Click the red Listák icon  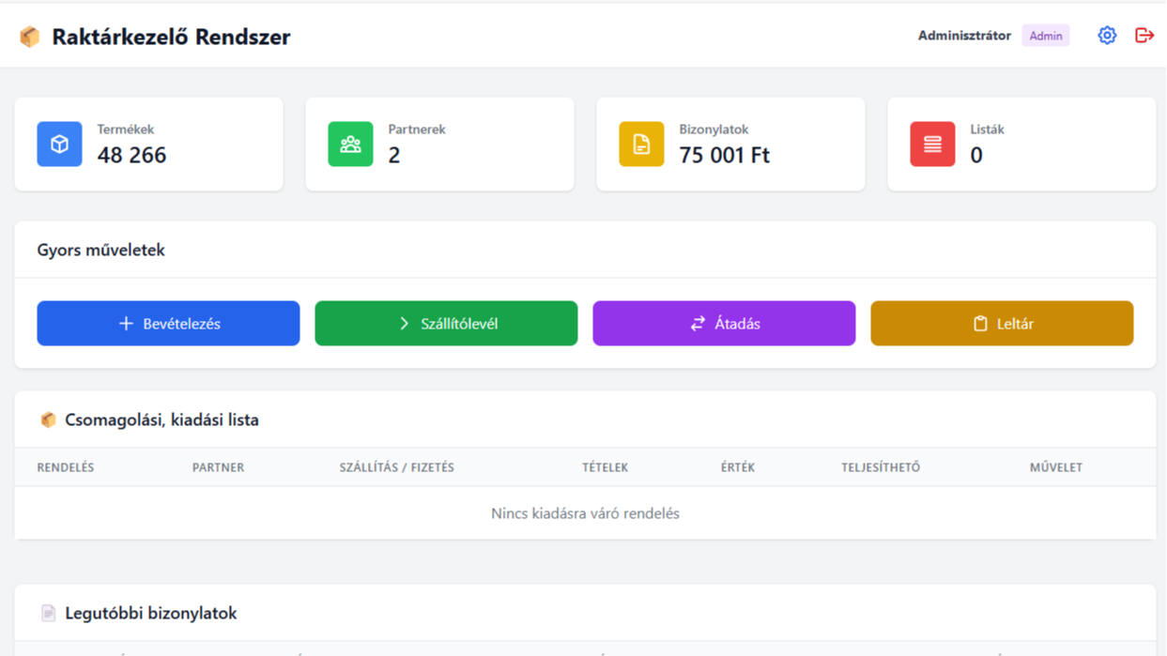point(932,145)
